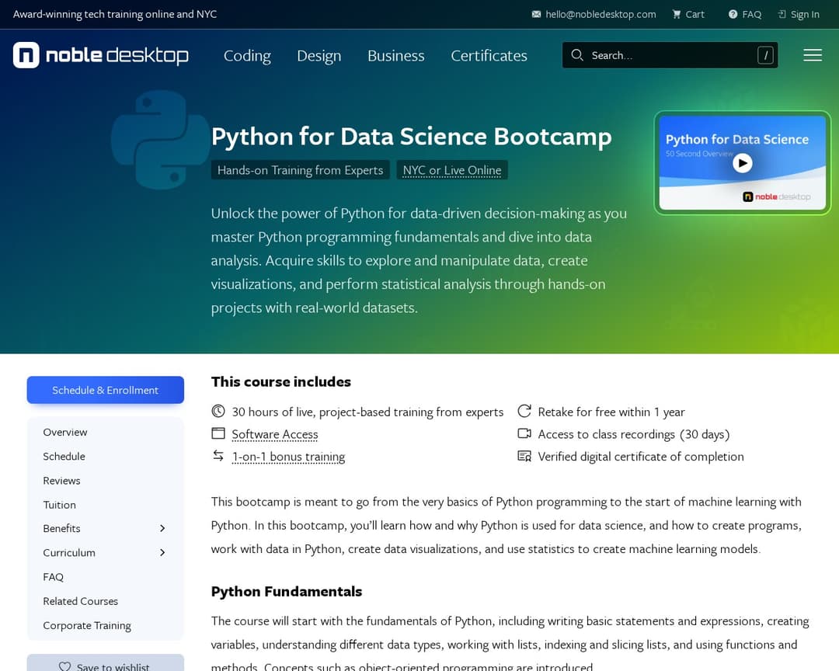Click the slash shortcut key icon in search
The width and height of the screenshot is (839, 671).
[x=765, y=55]
